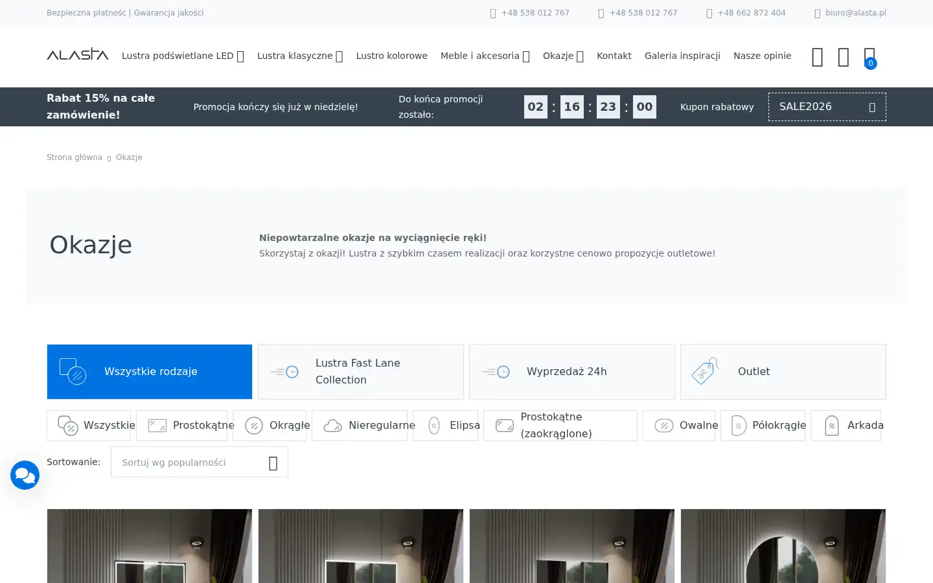Filter by Prostokątne (zaokrąglone) shape
933x583 pixels.
pyautogui.click(x=560, y=426)
